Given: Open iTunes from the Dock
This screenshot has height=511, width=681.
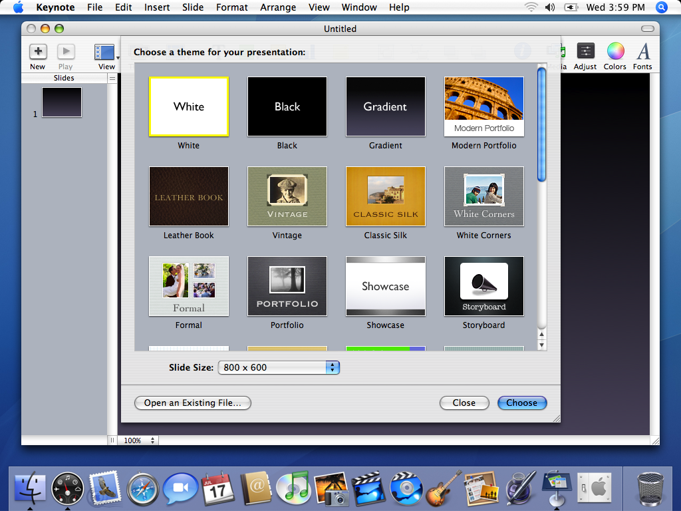Looking at the screenshot, I should (x=293, y=488).
